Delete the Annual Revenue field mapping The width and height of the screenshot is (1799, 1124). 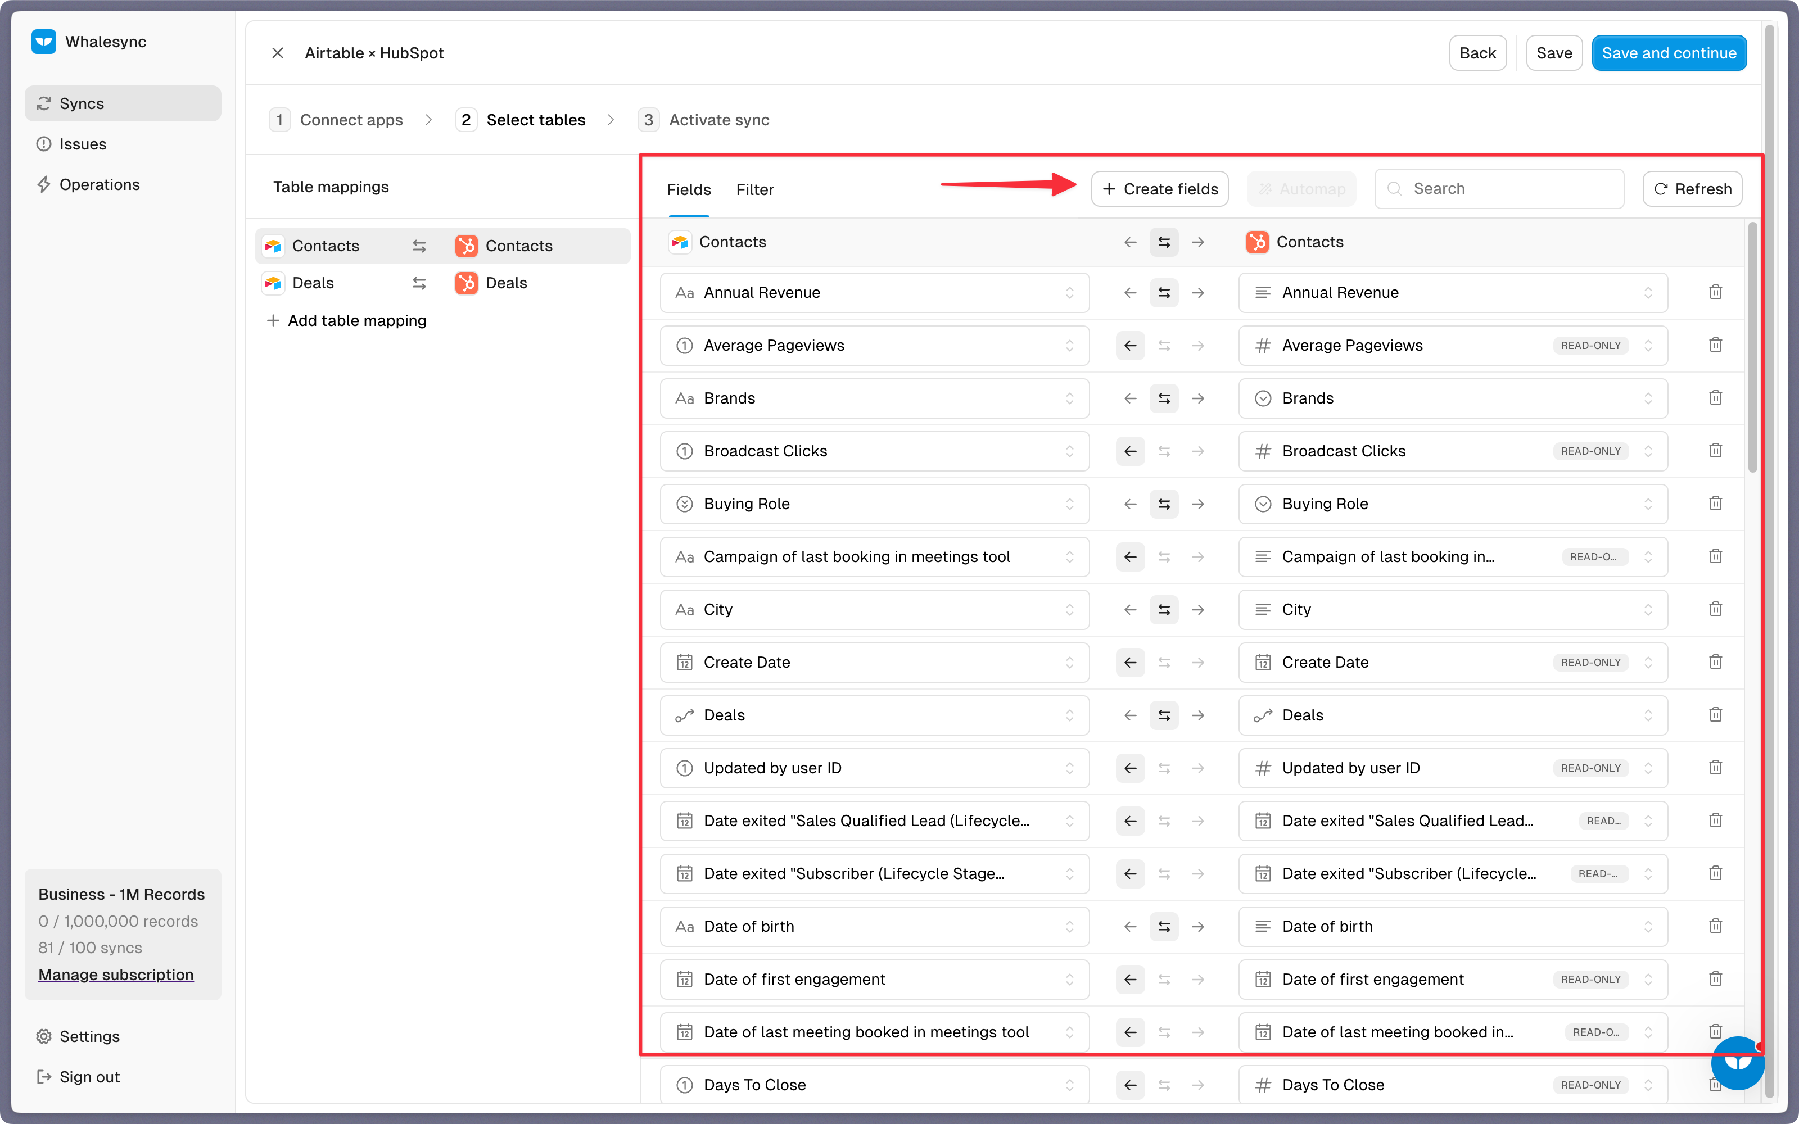pyautogui.click(x=1715, y=292)
